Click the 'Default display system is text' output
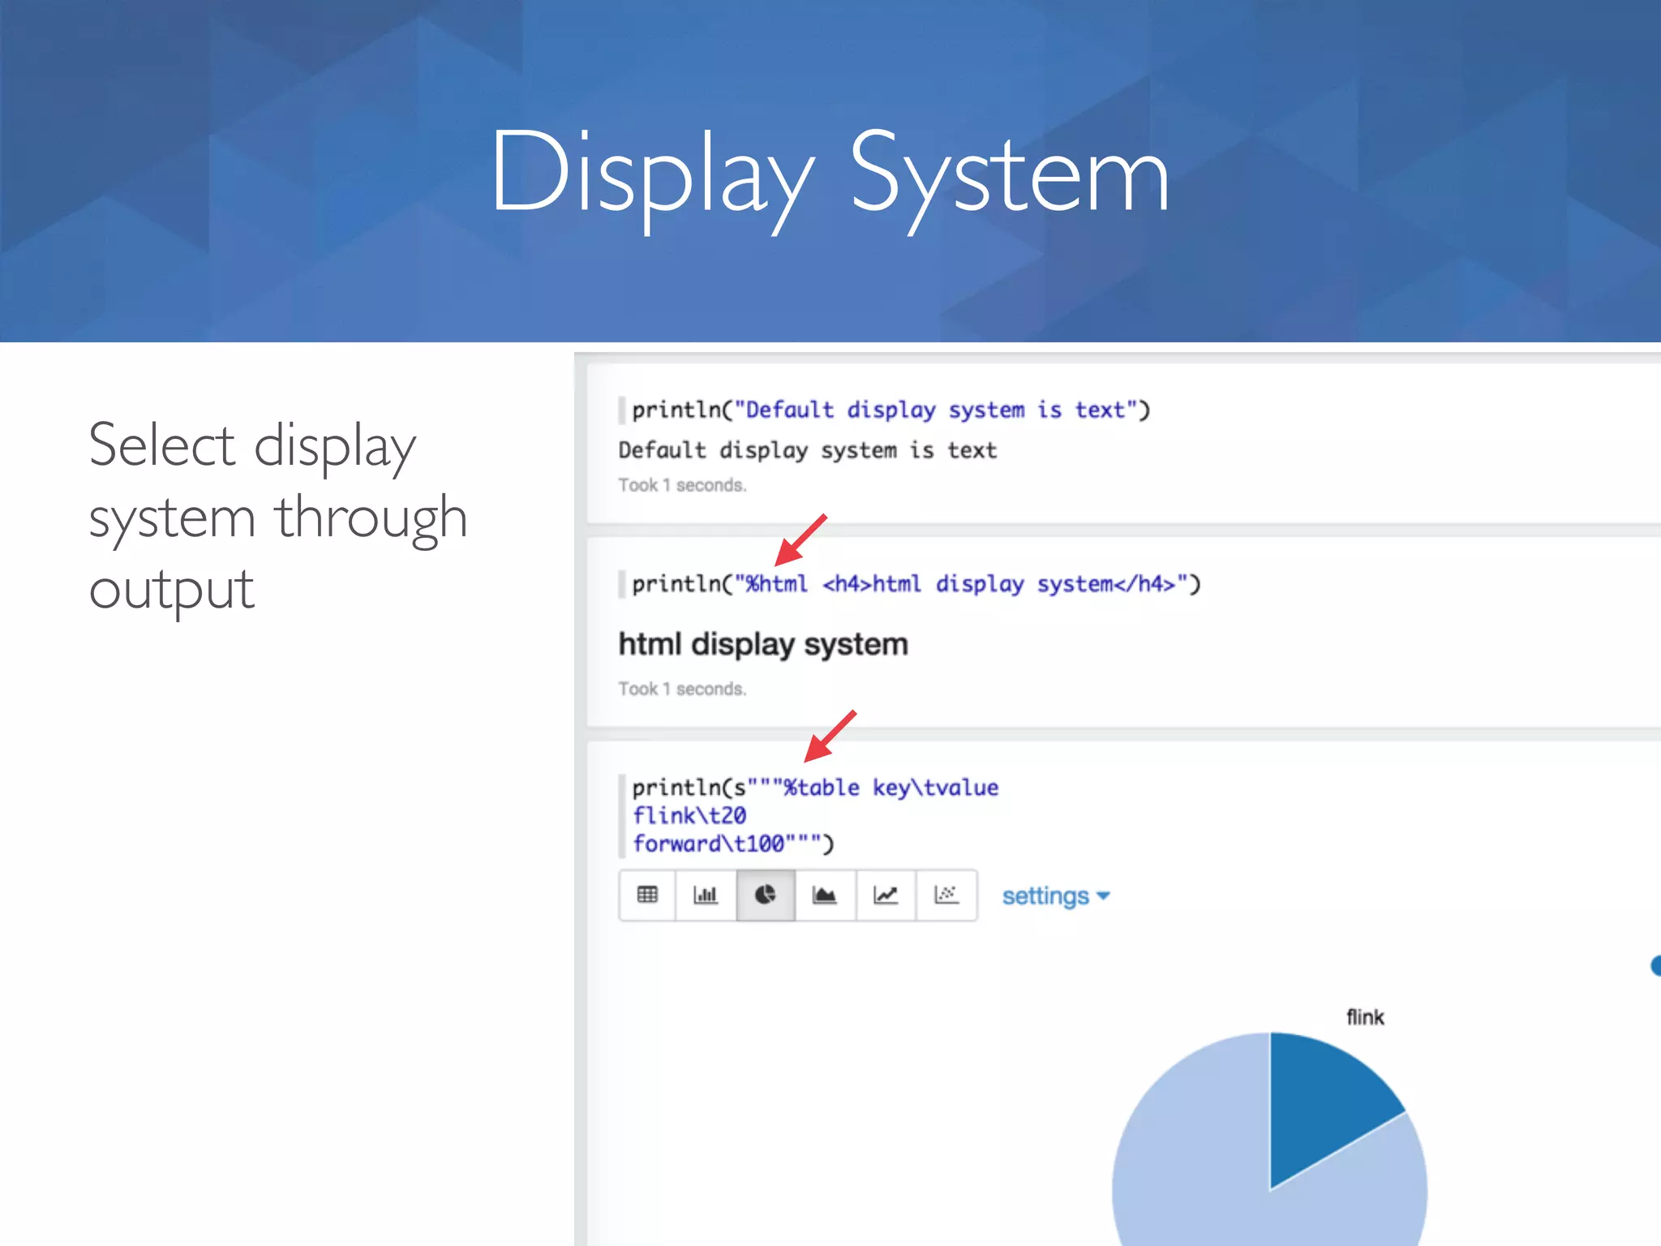Screen dimensions: 1661x1246 [808, 450]
